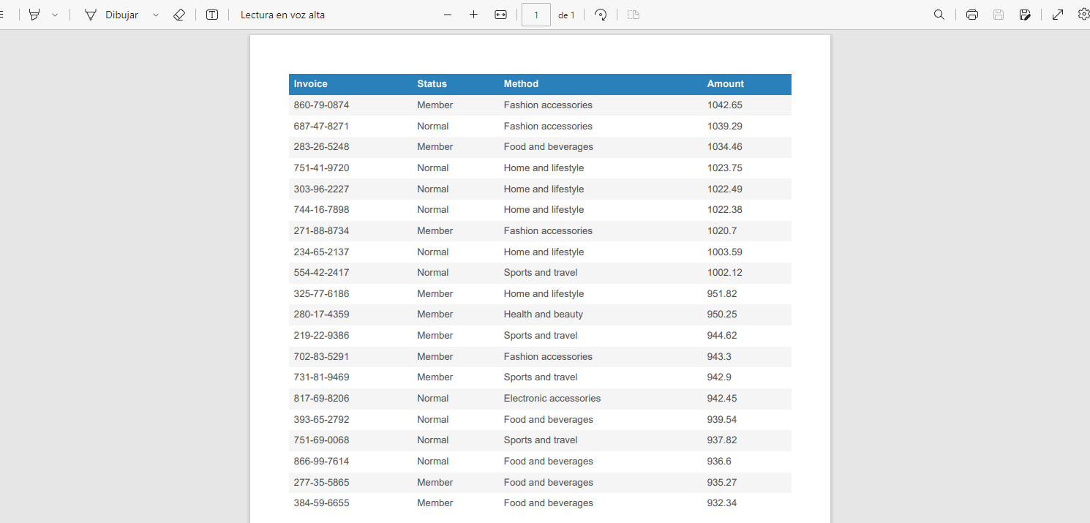Click the amount 943.3
This screenshot has height=523, width=1090.
point(718,357)
